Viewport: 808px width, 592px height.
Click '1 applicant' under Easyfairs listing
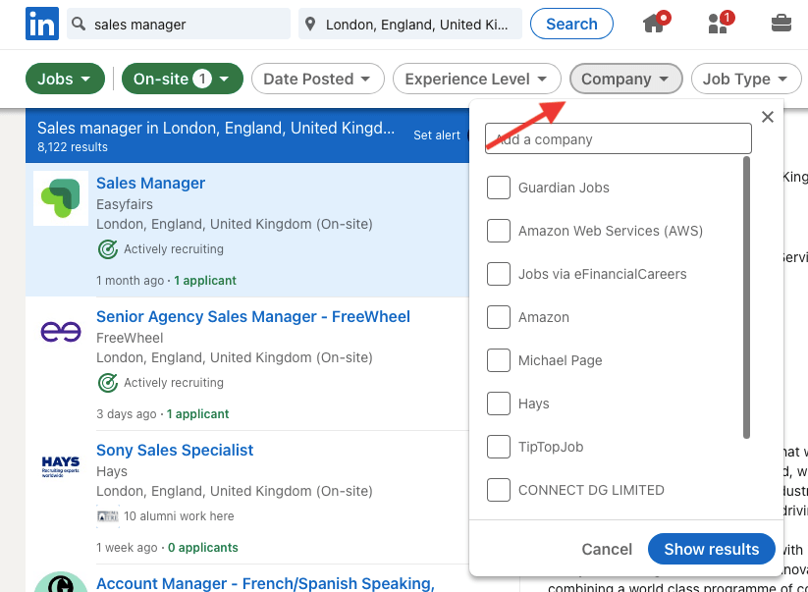point(205,281)
